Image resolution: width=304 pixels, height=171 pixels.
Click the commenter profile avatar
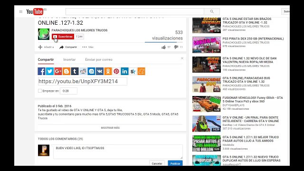click(x=44, y=150)
